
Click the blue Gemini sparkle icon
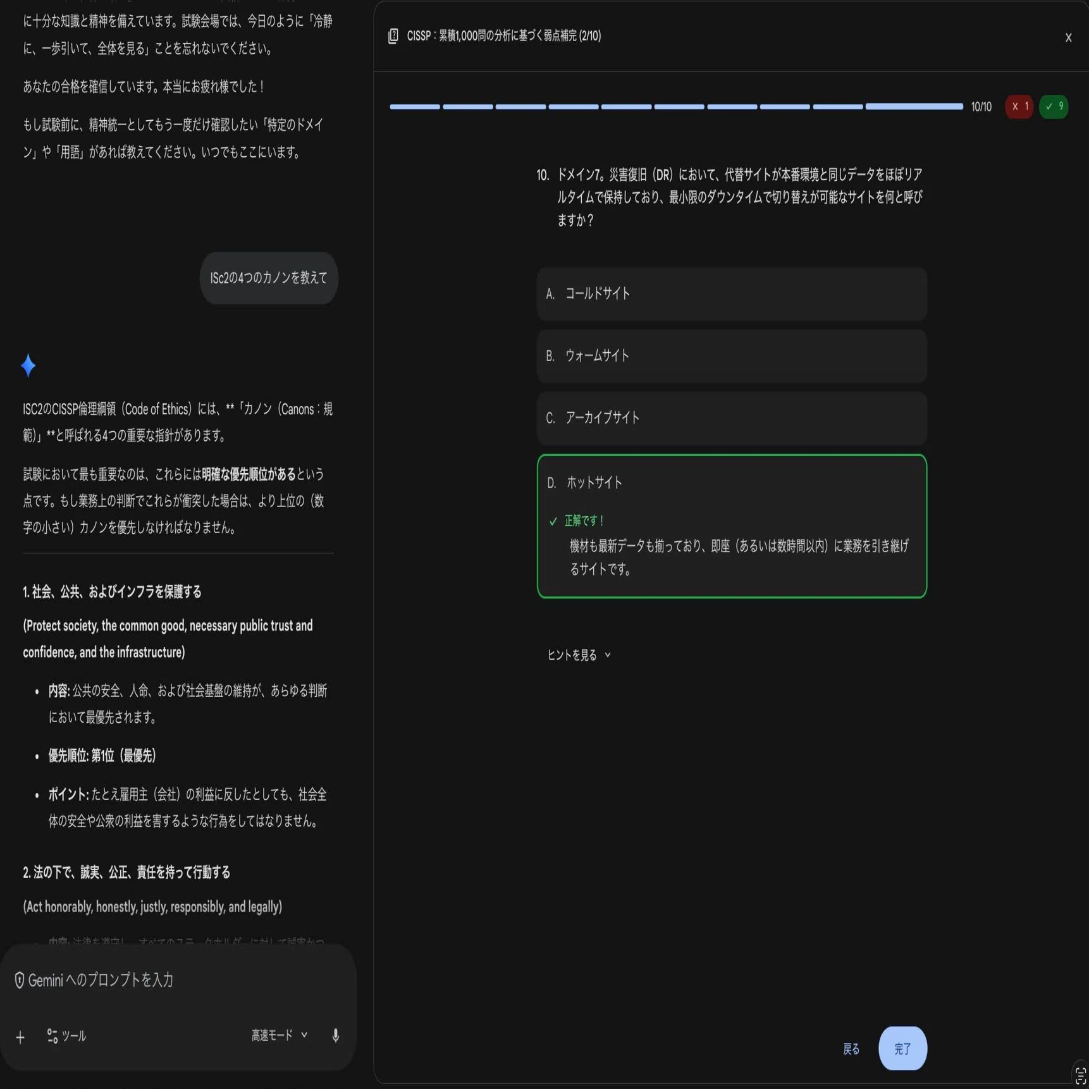point(28,366)
